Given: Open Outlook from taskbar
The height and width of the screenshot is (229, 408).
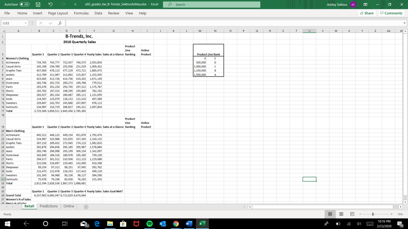Looking at the screenshot, I should tap(163, 224).
